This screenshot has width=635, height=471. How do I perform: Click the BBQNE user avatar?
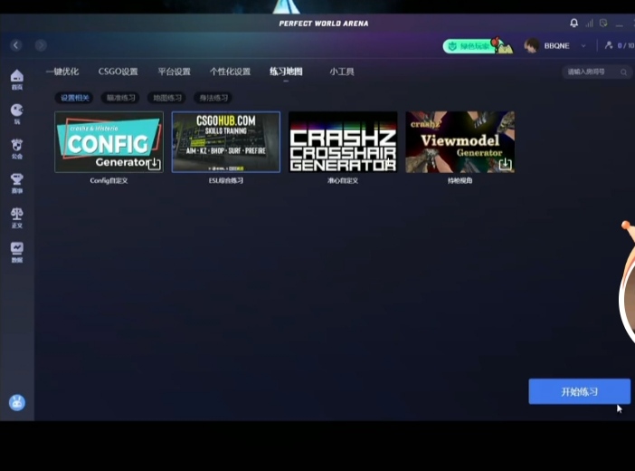pos(531,45)
